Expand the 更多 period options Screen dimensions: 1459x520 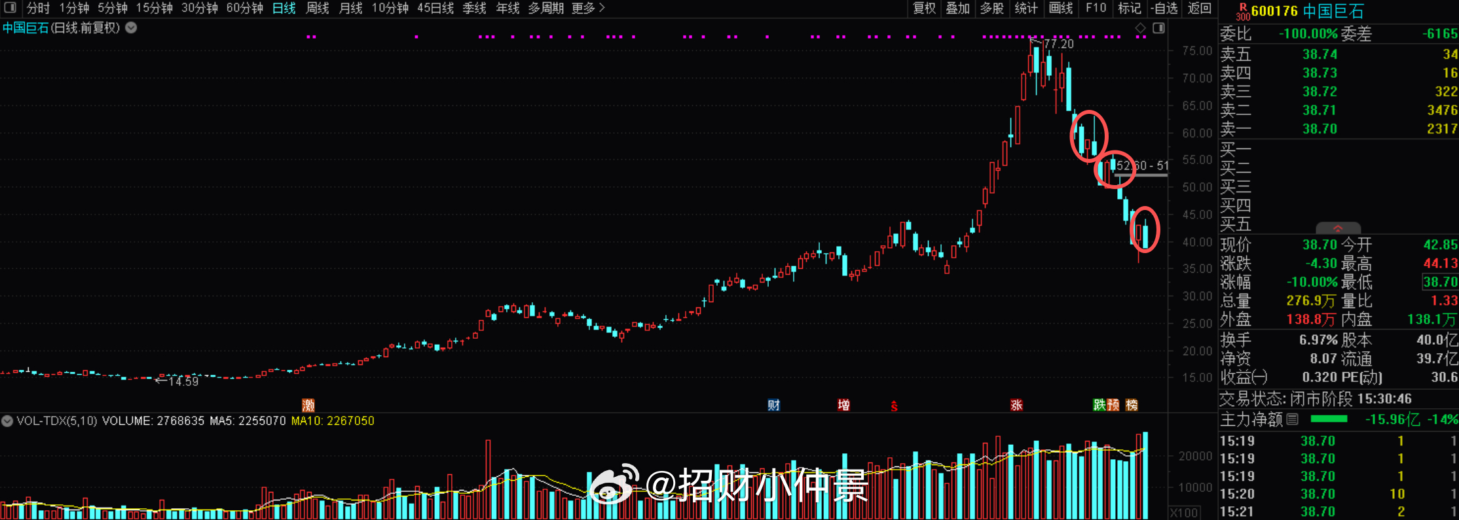(x=588, y=9)
